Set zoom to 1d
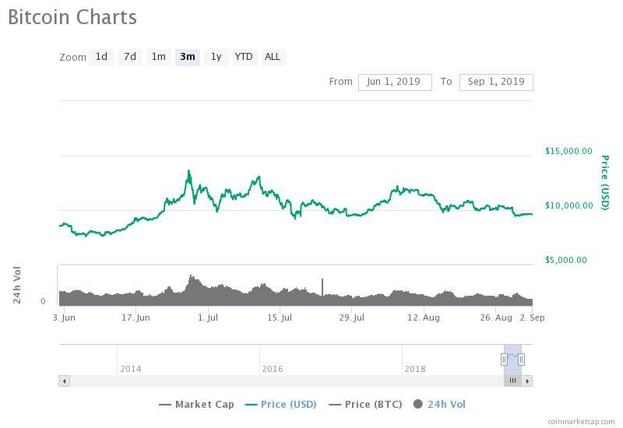623x428 pixels. [x=101, y=57]
